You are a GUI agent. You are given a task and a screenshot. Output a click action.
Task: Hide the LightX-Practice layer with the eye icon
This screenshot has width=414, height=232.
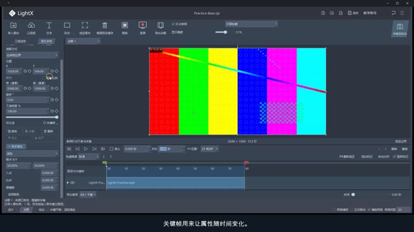coord(72,182)
